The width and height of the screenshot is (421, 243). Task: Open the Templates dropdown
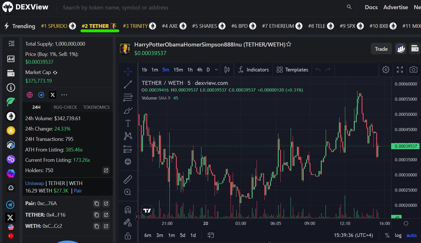click(x=292, y=69)
